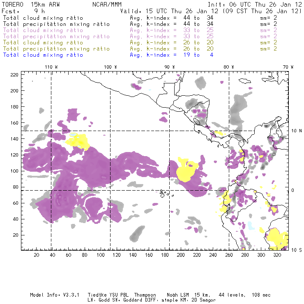The width and height of the screenshot is (304, 304).
Task: Click "Goddard" in the bottom footer line
Action: click(133, 300)
